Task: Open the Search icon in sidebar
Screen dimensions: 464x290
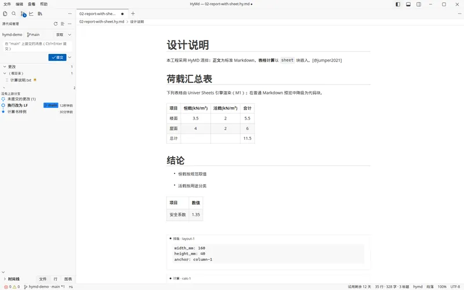Action: coord(13,13)
